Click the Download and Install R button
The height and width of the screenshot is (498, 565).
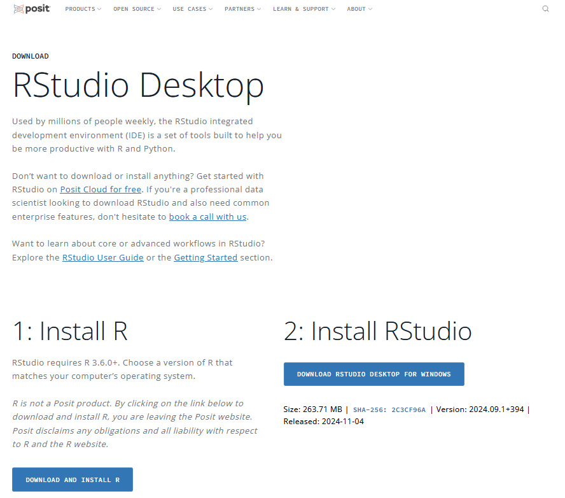click(73, 480)
